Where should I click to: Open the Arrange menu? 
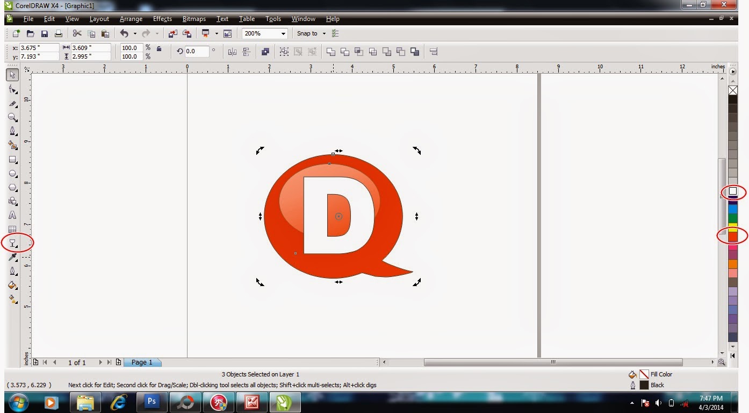131,19
